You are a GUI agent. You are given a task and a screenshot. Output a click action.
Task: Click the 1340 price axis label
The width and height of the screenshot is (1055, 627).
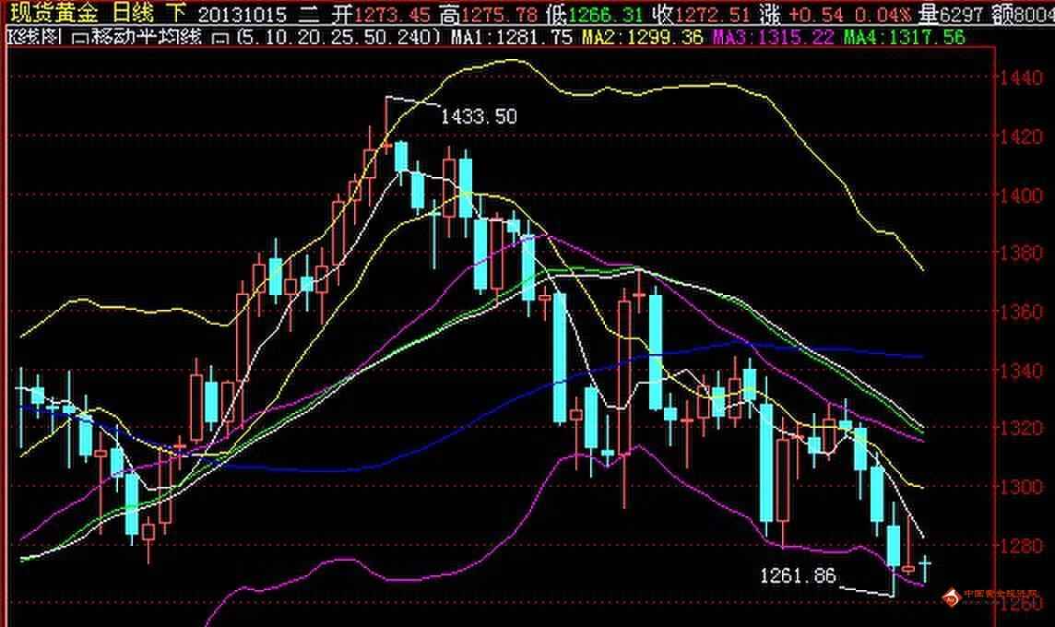[1024, 371]
